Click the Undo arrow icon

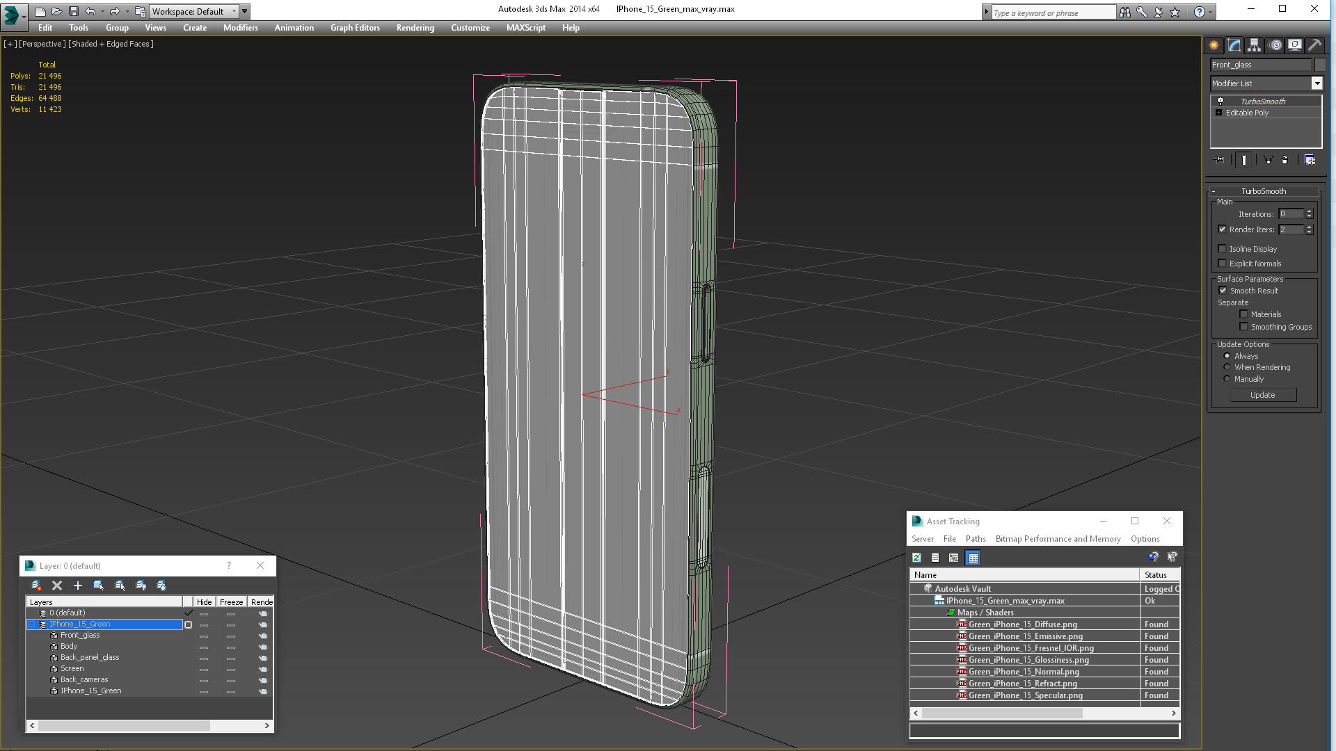pyautogui.click(x=90, y=11)
